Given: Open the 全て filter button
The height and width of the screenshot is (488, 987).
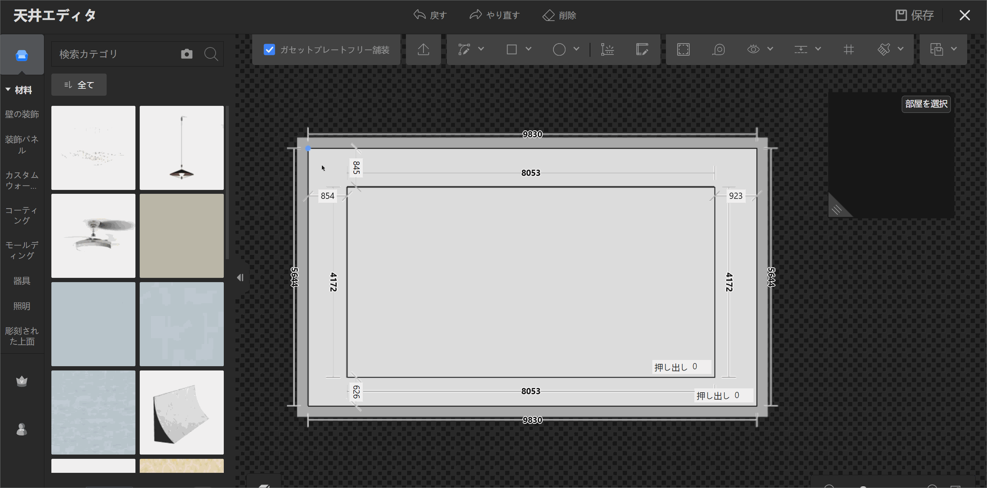Looking at the screenshot, I should point(79,85).
